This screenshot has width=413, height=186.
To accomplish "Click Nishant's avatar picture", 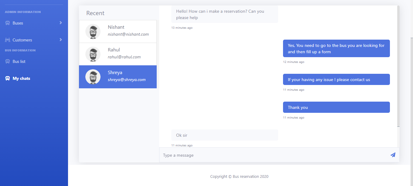I will (x=93, y=31).
